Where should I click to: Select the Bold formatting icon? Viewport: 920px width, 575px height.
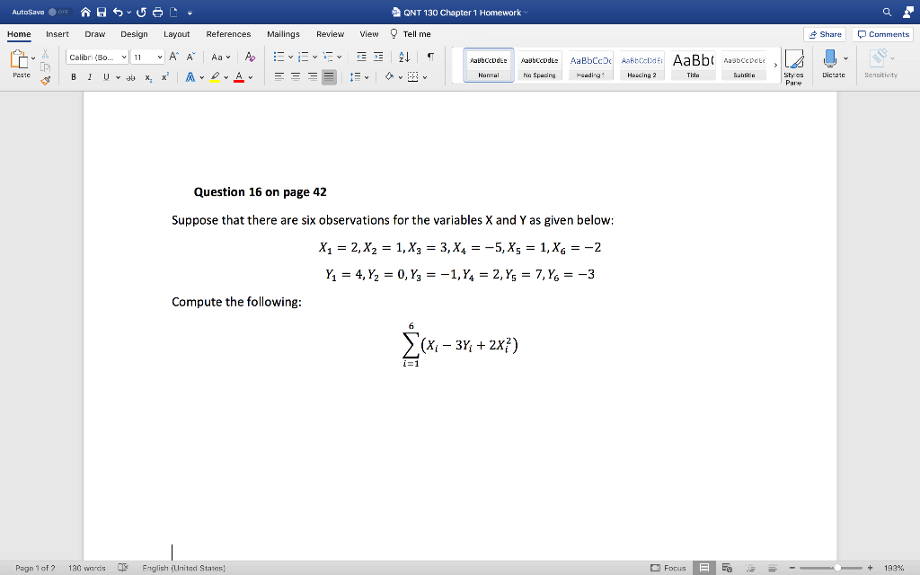[x=73, y=77]
